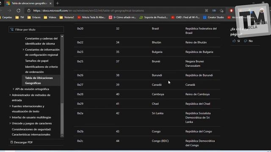Click the República de Bulgaria cell
271x152 pixels.
pos(199,52)
